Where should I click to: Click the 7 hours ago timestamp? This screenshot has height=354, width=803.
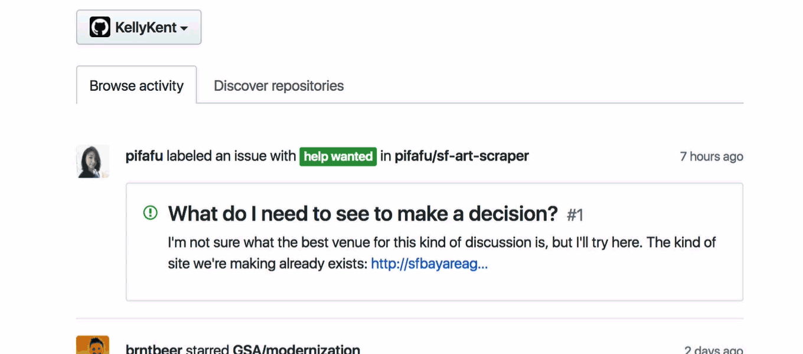[711, 156]
